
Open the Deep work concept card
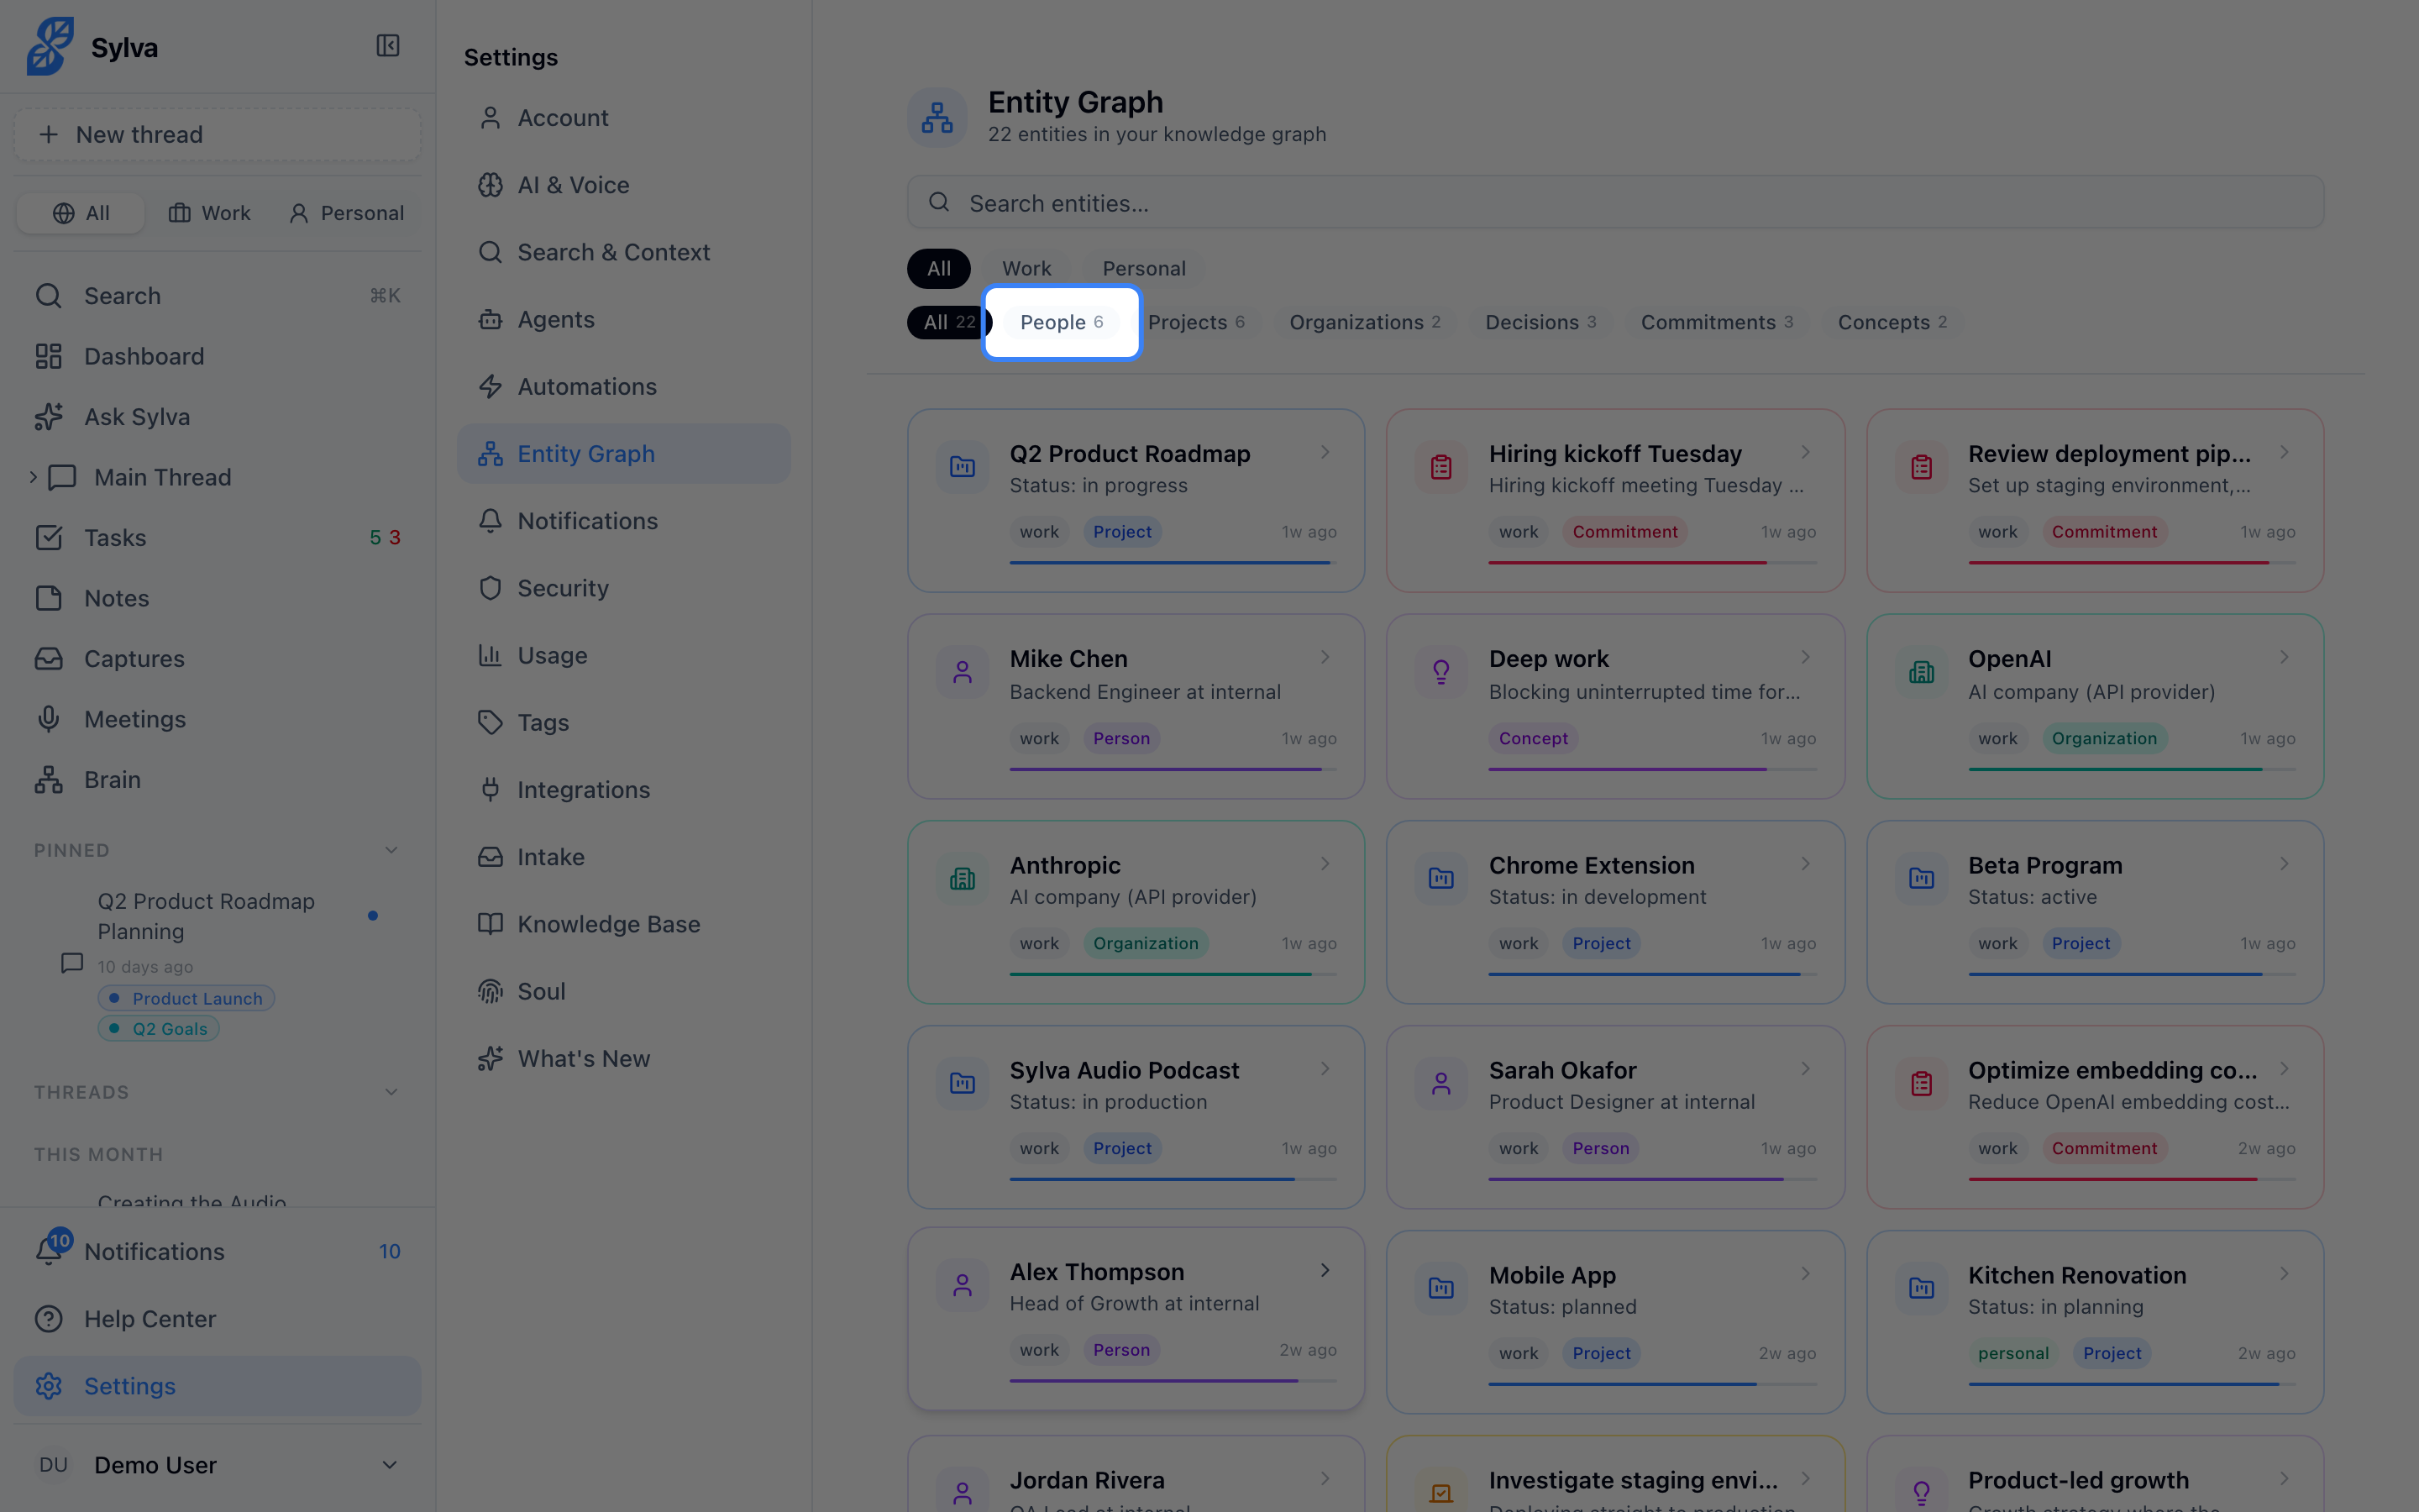tap(1615, 706)
